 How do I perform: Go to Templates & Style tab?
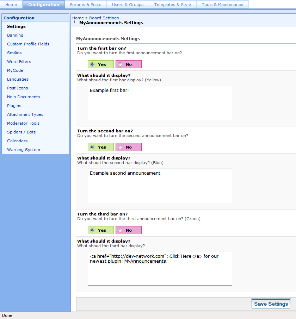172,5
